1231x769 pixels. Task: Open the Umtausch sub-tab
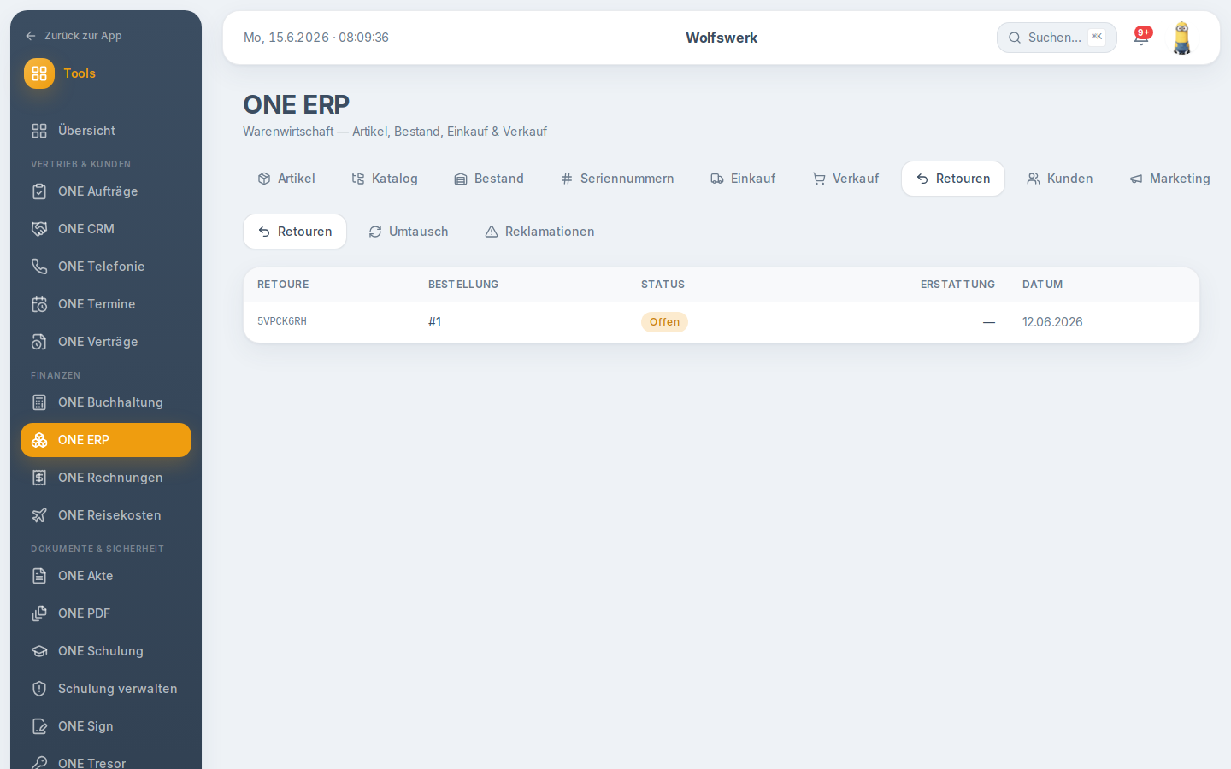(x=409, y=232)
